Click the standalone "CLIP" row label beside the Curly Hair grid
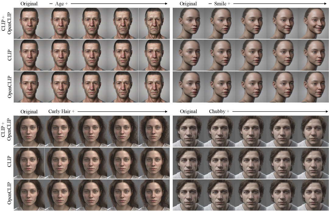Screen dimensions: 329x211 [10, 162]
